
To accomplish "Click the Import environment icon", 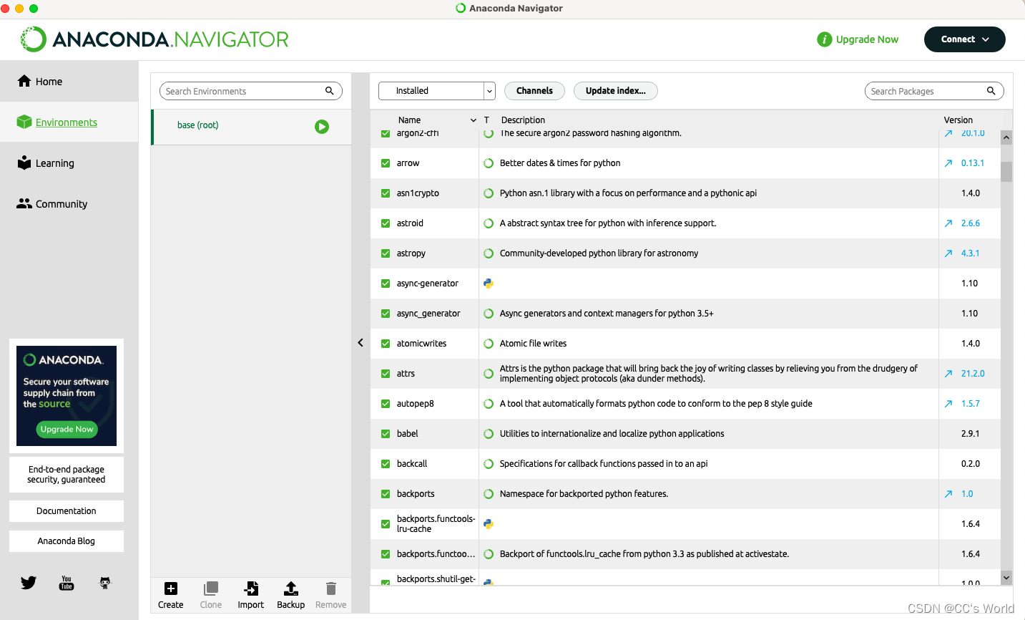I will (x=251, y=588).
